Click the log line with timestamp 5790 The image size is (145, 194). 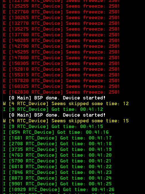[x=57, y=161]
